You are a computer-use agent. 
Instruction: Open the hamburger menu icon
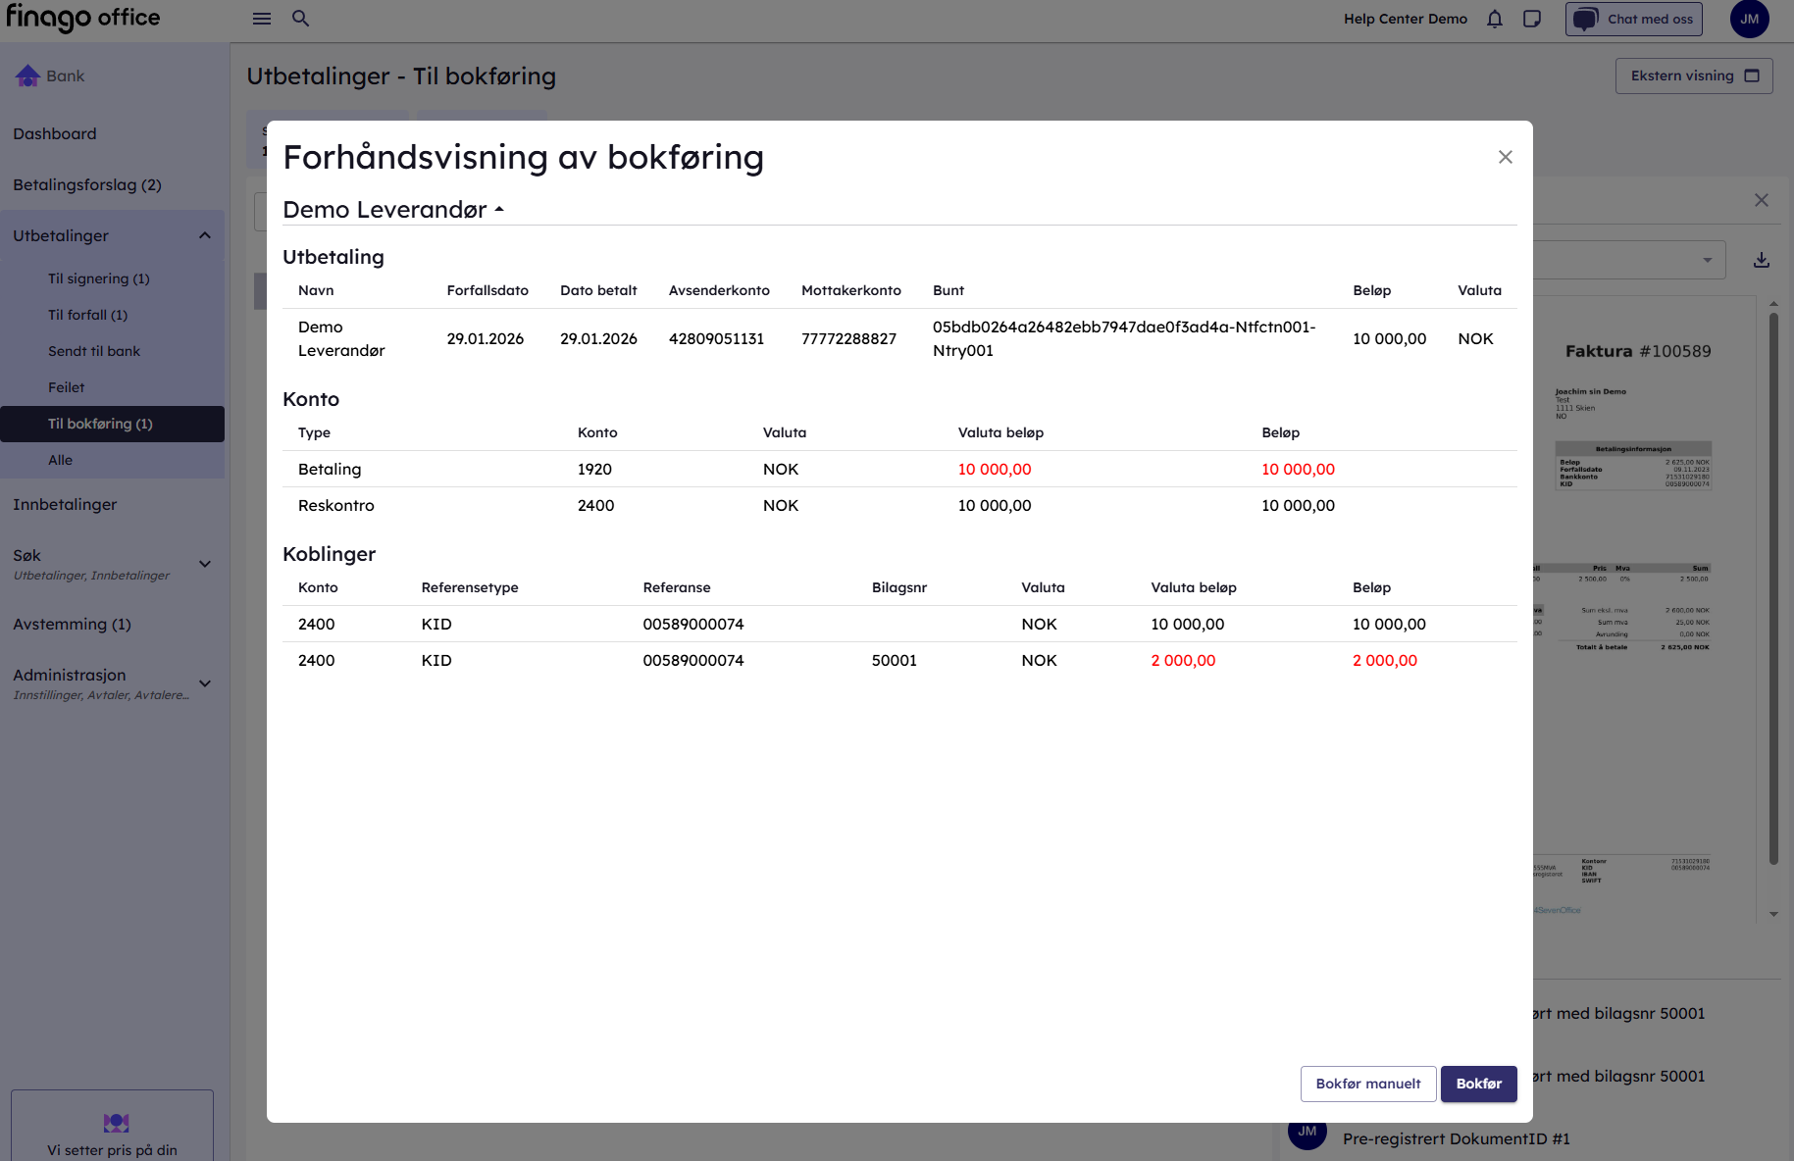pos(262,19)
